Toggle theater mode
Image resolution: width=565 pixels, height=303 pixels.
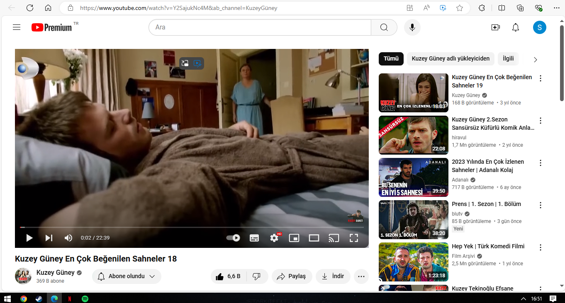[314, 238]
